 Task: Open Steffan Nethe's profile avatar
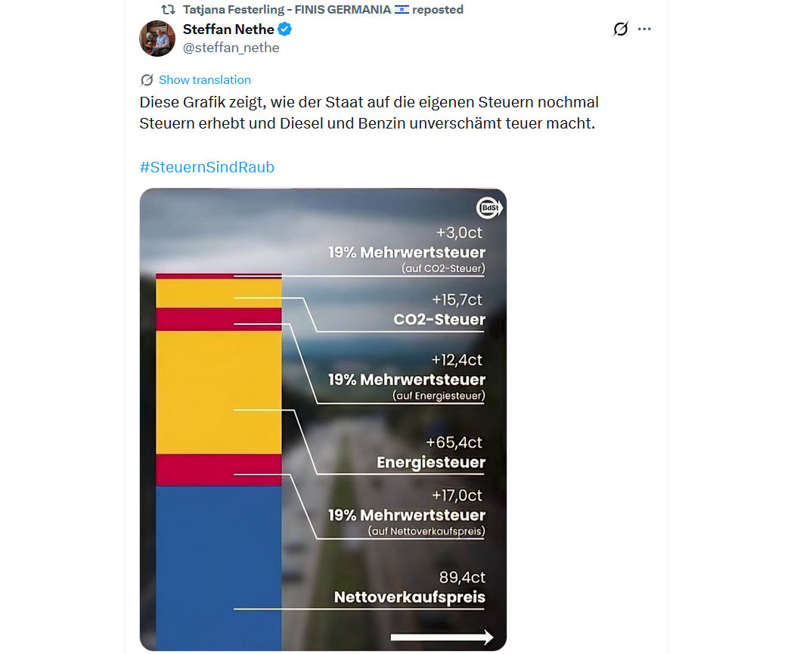157,39
